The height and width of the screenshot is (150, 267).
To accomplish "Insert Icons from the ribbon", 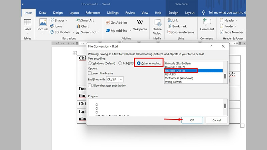I will [x=56, y=26].
